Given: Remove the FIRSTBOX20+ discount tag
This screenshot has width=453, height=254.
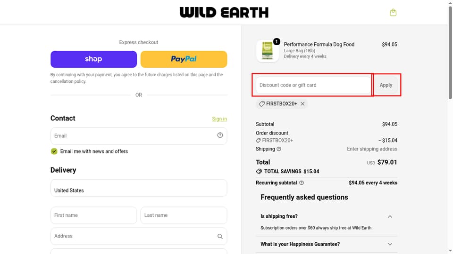Looking at the screenshot, I should click(302, 103).
